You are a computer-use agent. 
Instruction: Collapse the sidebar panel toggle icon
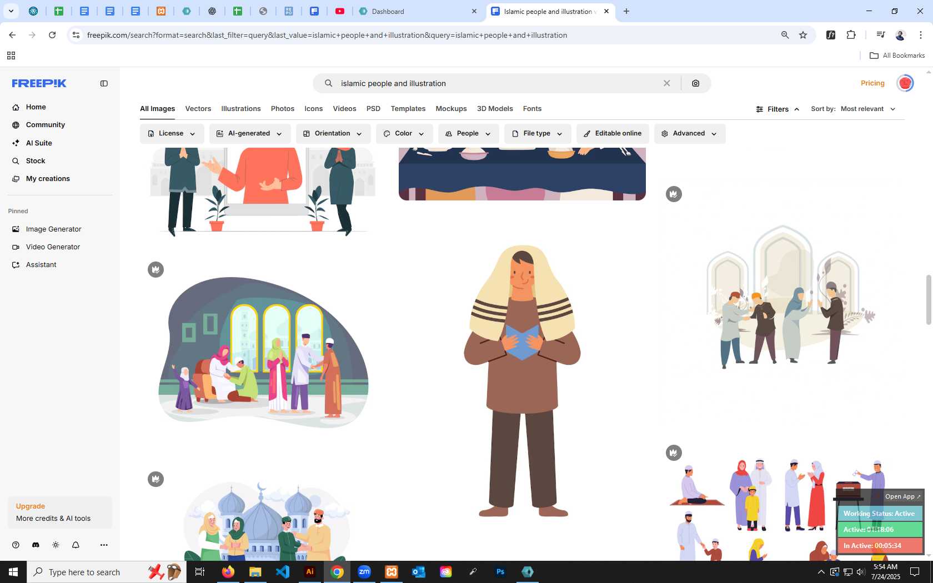(x=104, y=83)
